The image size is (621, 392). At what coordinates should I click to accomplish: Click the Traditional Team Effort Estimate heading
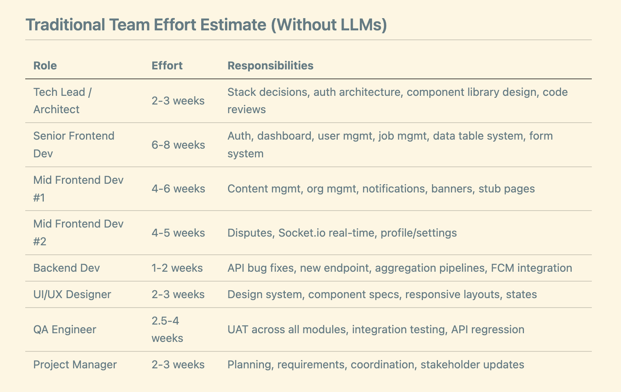(206, 25)
